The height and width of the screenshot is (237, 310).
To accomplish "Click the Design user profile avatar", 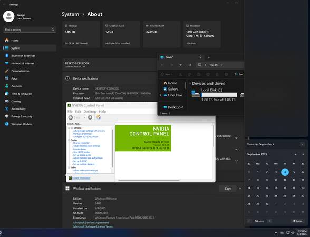I will pos(8,16).
